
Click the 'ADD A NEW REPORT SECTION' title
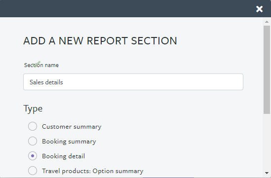(x=100, y=41)
